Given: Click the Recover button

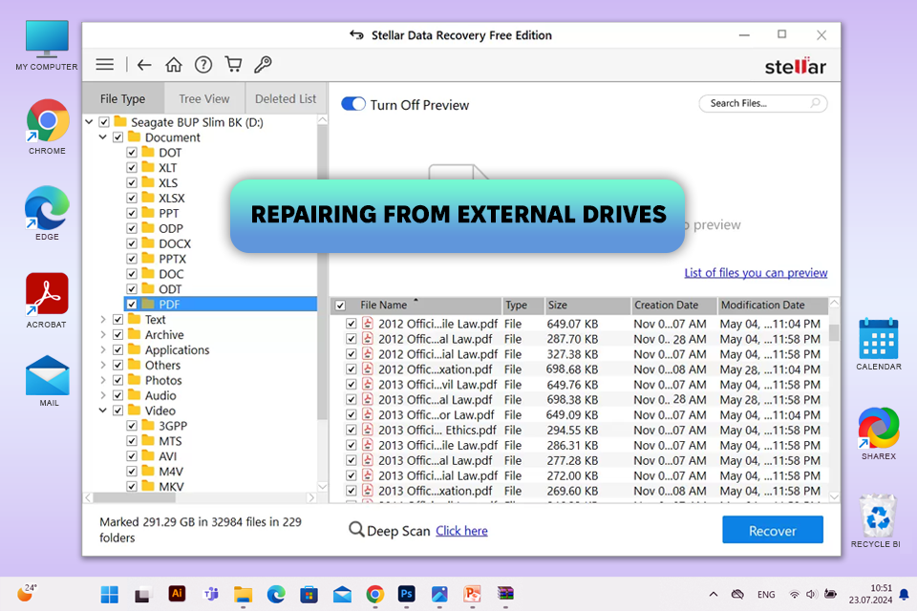Looking at the screenshot, I should coord(773,530).
